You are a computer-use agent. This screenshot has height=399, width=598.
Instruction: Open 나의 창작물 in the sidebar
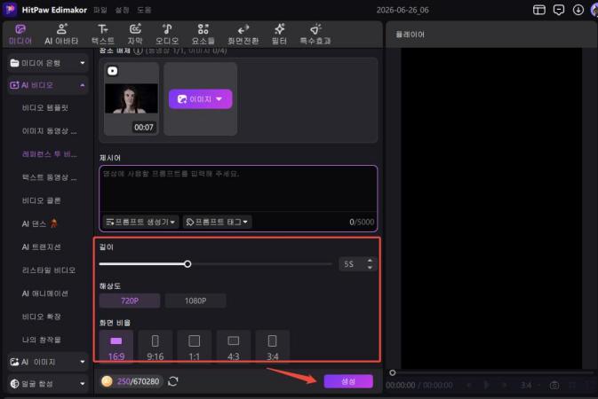(41, 340)
